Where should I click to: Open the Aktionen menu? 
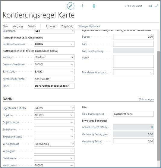pos(51,26)
